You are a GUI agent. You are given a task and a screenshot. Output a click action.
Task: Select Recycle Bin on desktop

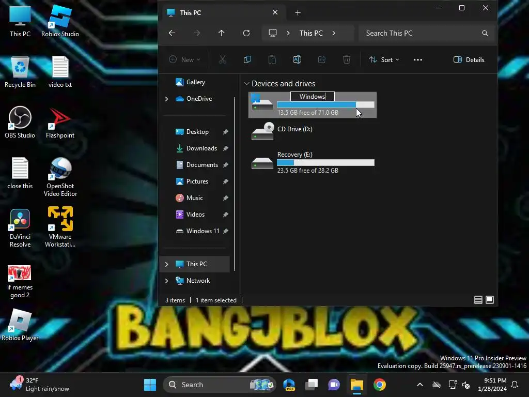click(20, 72)
